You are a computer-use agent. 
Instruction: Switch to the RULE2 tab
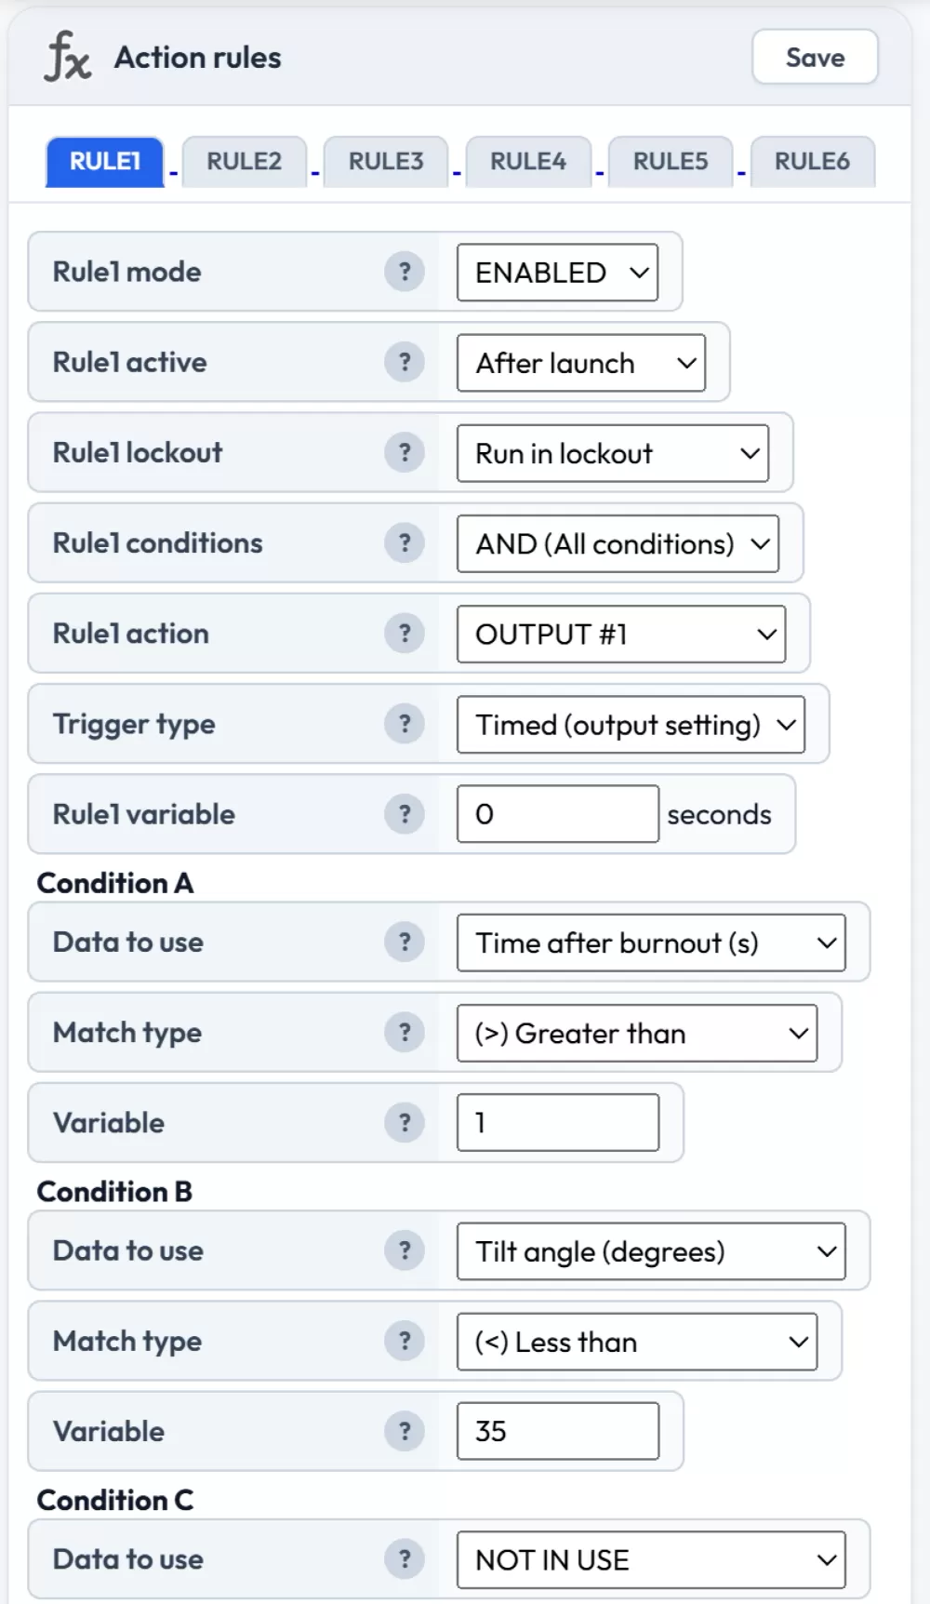tap(244, 162)
